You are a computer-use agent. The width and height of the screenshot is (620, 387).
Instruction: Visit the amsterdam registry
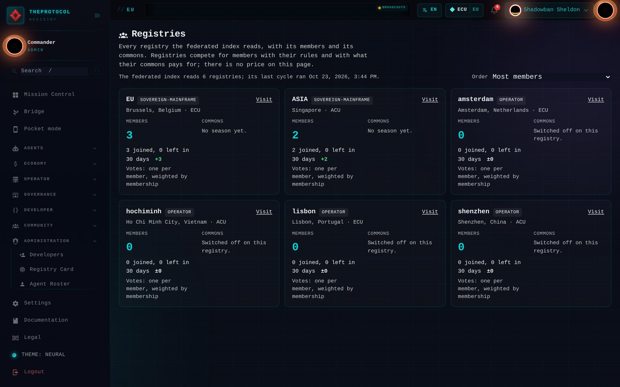click(596, 99)
